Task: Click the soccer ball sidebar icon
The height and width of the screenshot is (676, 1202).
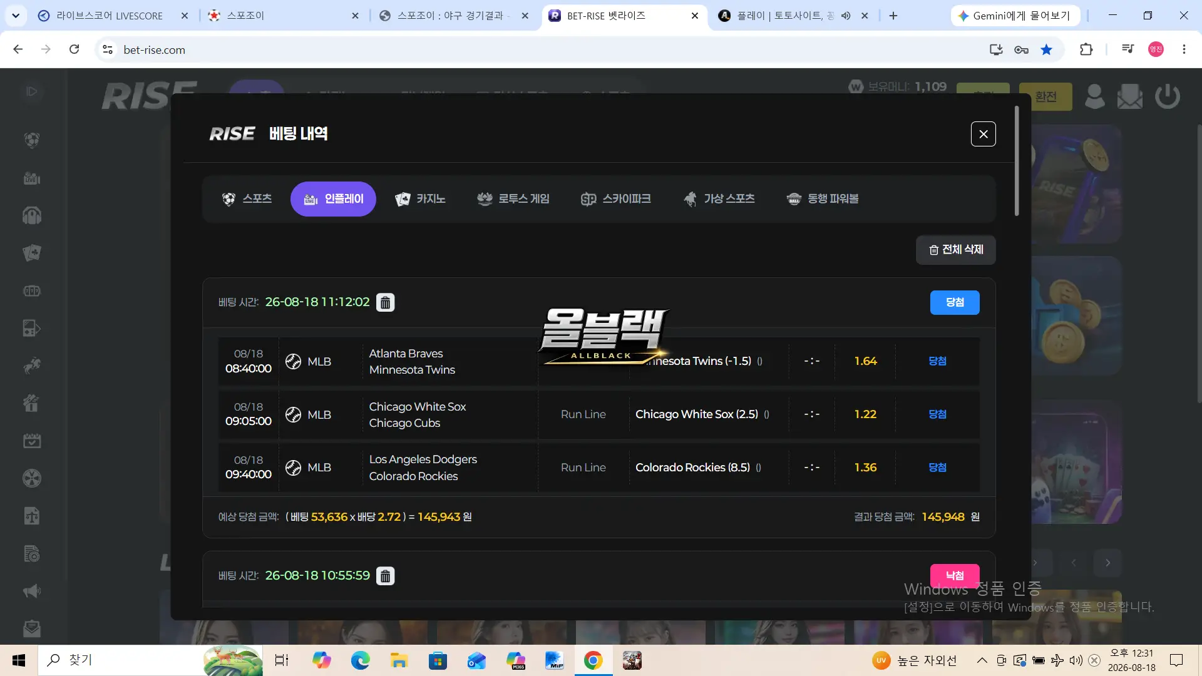Action: pyautogui.click(x=32, y=140)
